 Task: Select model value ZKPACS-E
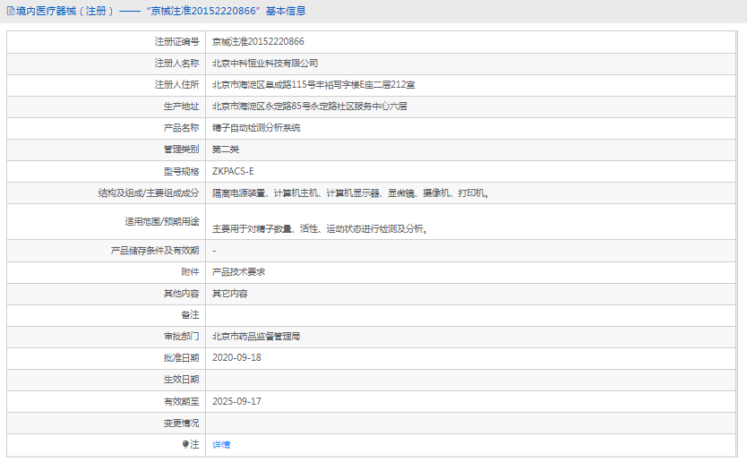pyautogui.click(x=233, y=172)
